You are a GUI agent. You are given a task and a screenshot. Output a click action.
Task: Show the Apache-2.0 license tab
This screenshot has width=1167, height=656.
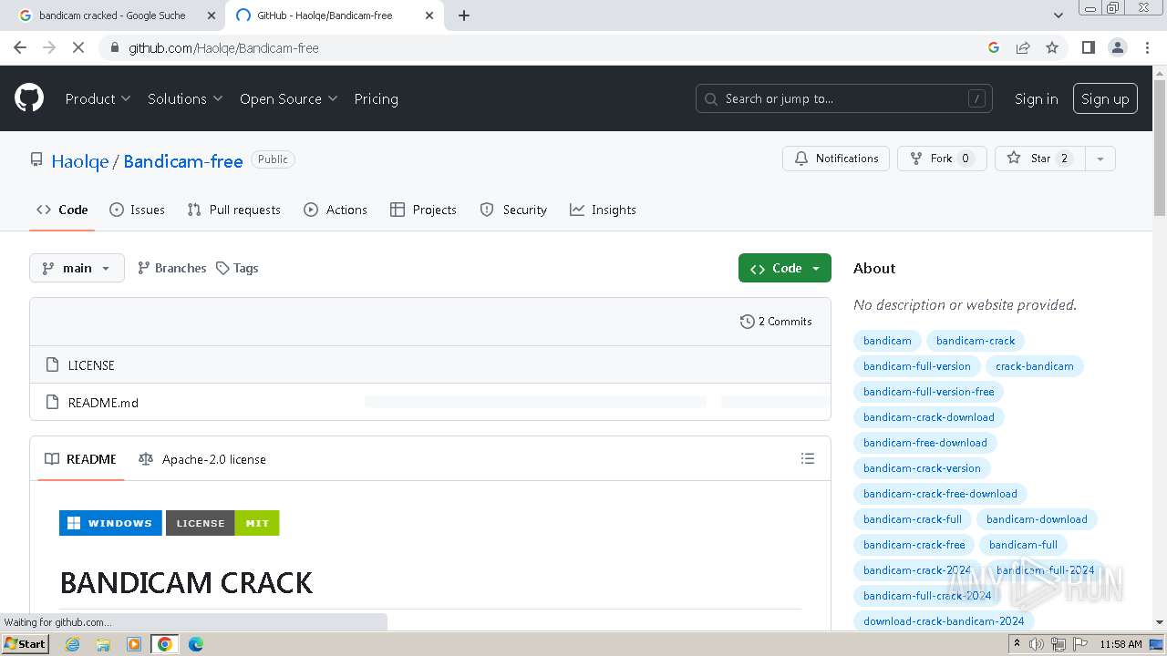click(x=202, y=459)
